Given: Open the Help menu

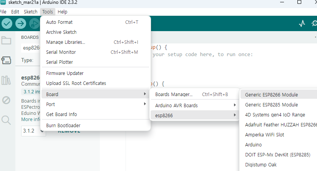Looking at the screenshot, I should (x=63, y=12).
